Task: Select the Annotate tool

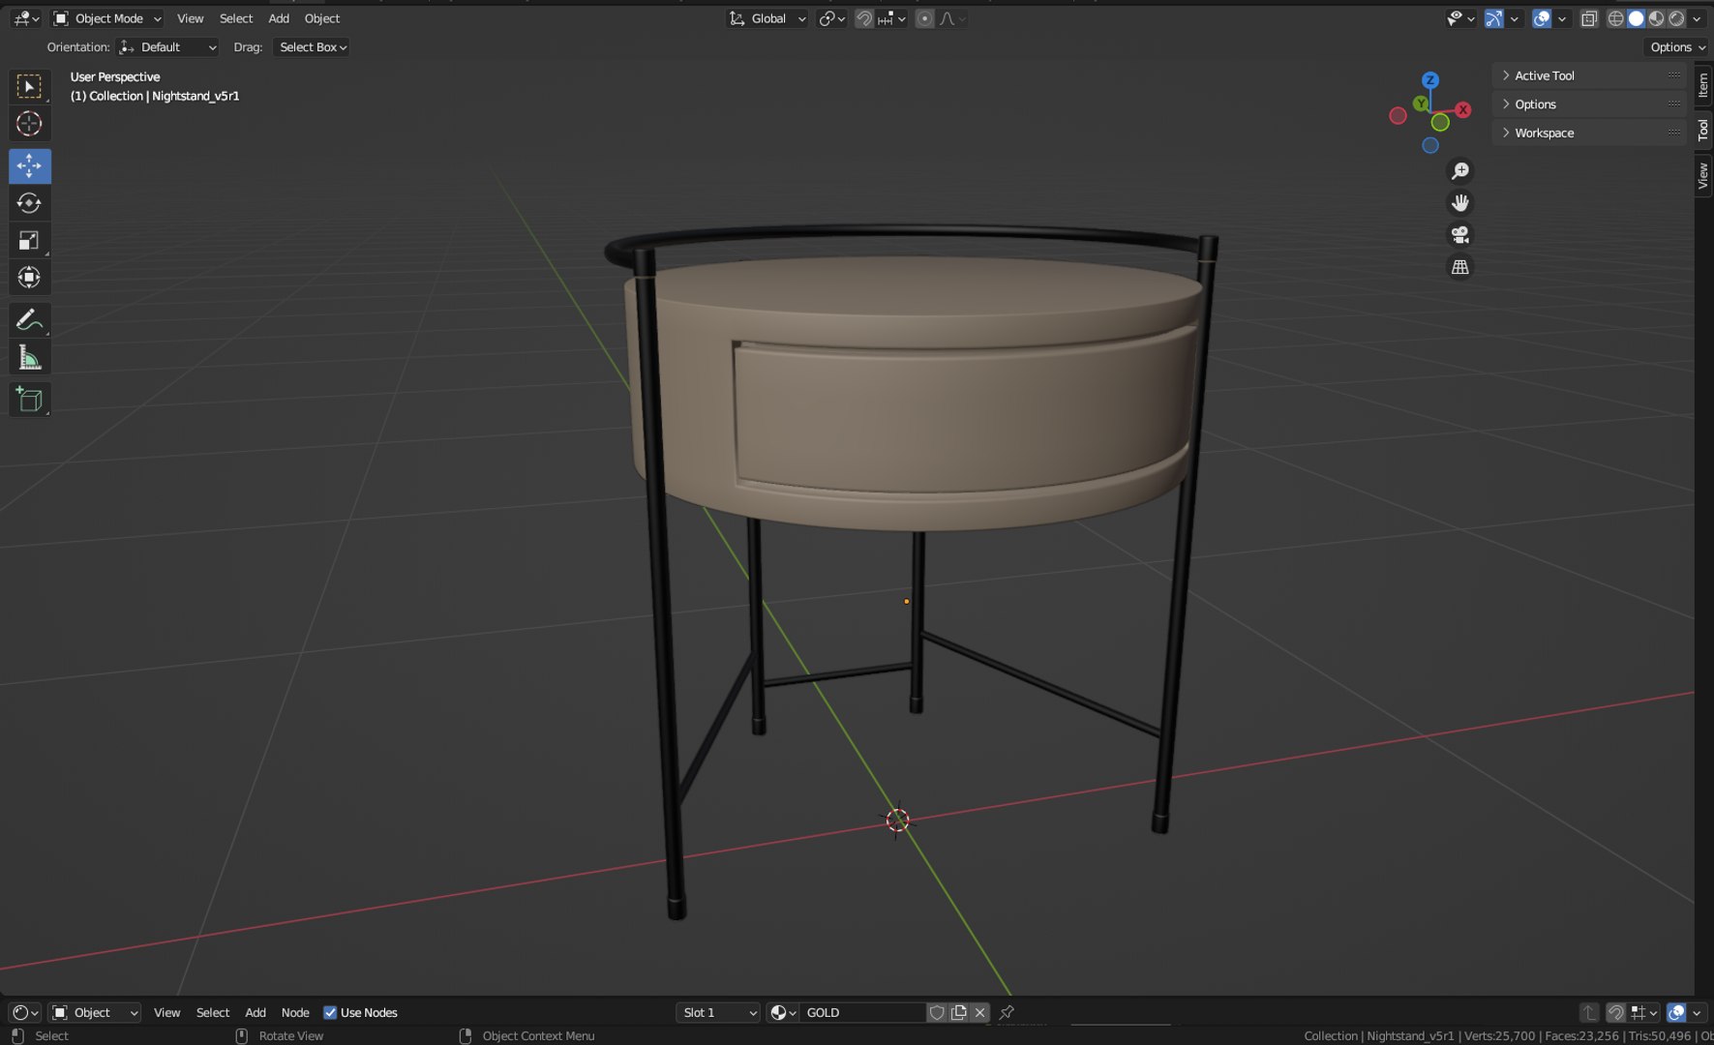Action: coord(29,320)
